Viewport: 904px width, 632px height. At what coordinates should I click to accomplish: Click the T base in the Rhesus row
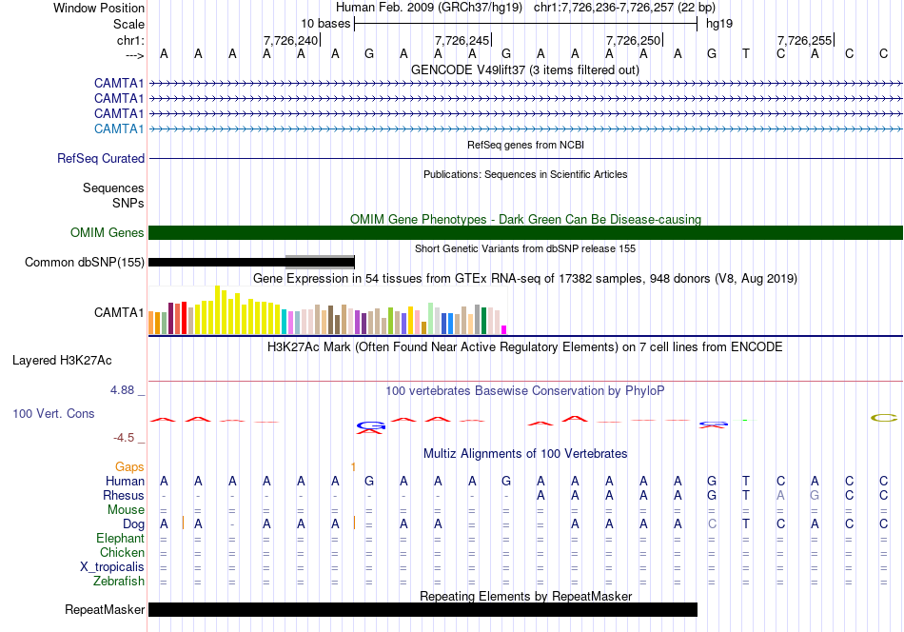tap(746, 495)
